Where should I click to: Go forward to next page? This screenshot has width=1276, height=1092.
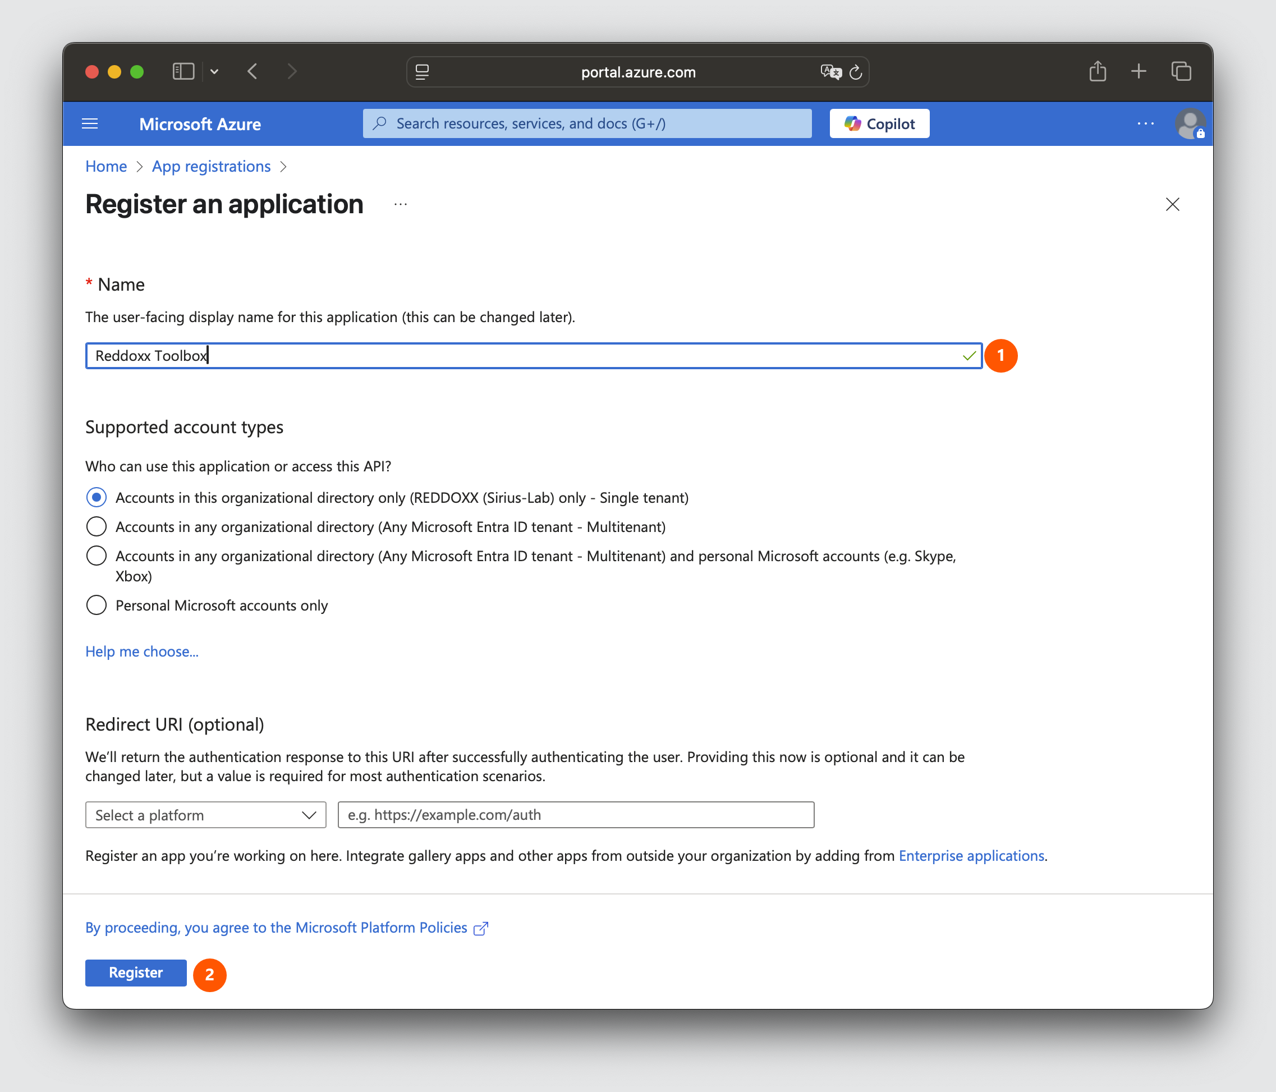(292, 72)
